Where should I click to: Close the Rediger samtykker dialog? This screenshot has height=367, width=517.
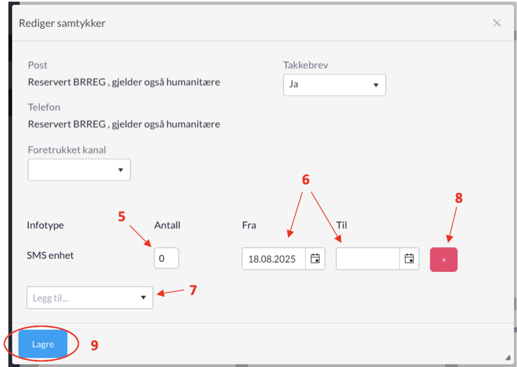click(x=497, y=23)
